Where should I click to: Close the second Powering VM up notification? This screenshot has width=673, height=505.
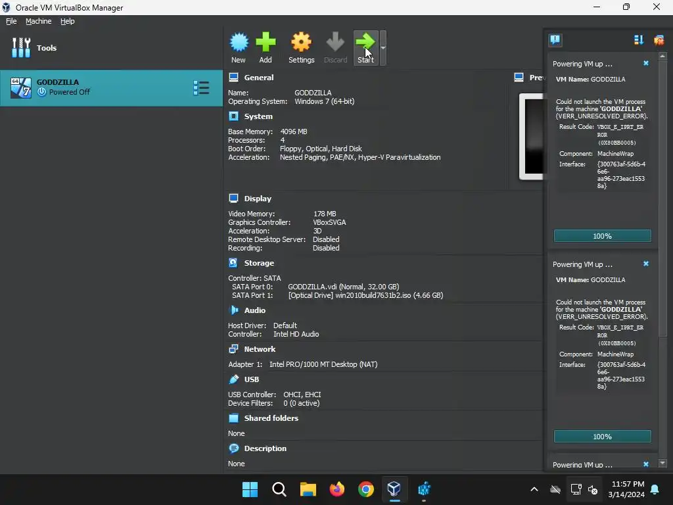[646, 264]
